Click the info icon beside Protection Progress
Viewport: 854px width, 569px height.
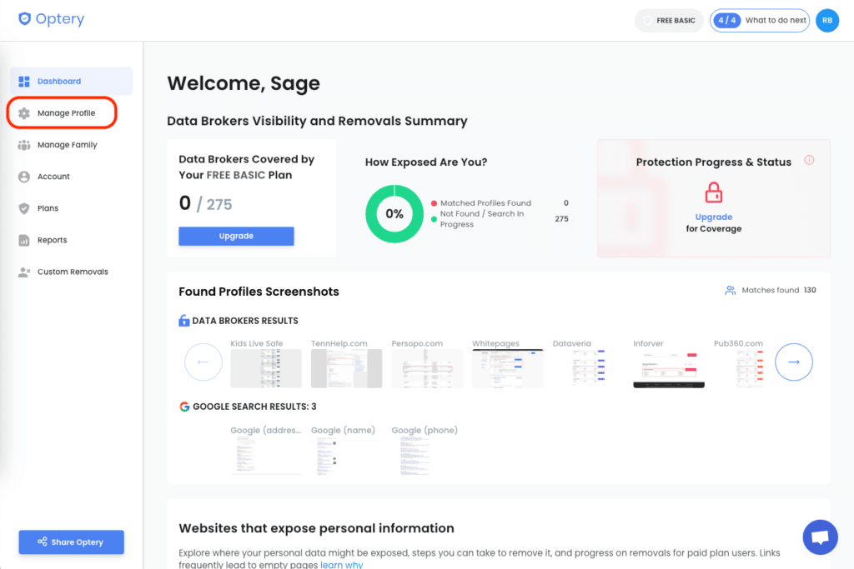coord(809,160)
